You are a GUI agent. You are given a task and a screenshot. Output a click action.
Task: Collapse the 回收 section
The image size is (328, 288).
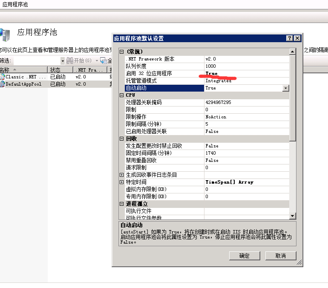coord(121,139)
